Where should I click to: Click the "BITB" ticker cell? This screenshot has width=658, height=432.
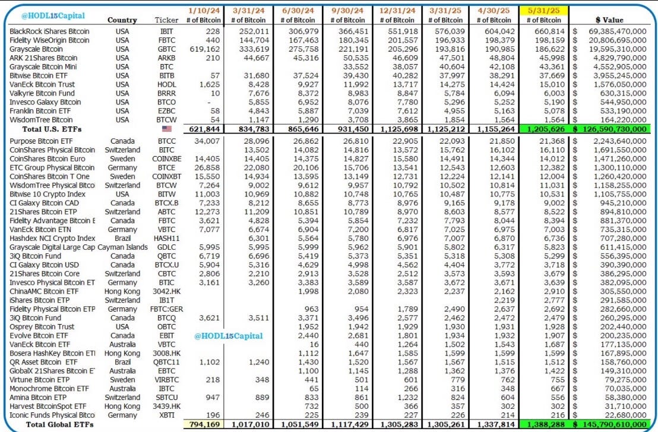[167, 75]
